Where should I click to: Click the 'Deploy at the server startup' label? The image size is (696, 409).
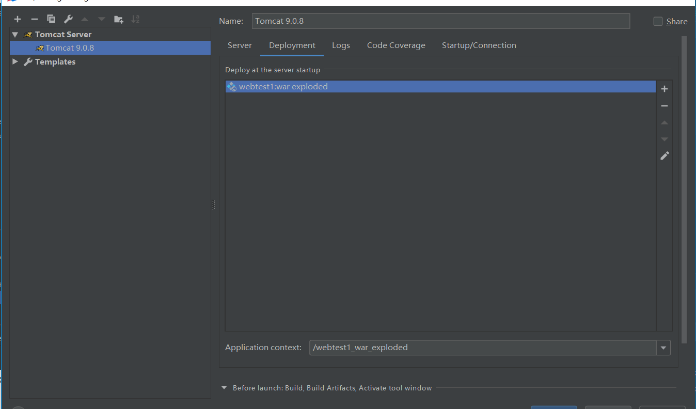coord(273,70)
